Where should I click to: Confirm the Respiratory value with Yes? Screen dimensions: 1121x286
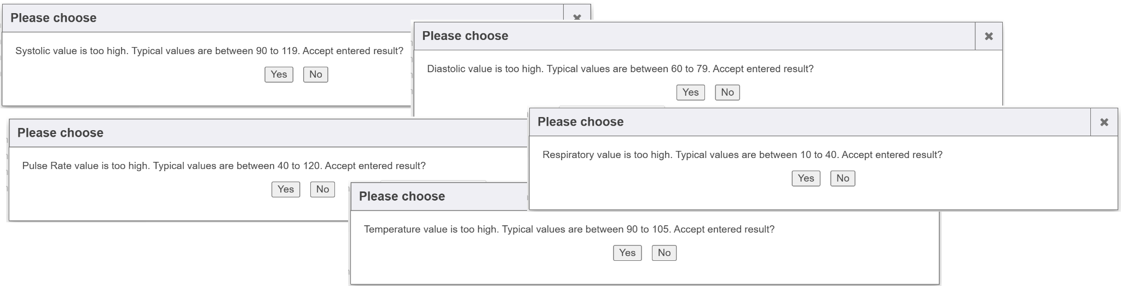806,178
